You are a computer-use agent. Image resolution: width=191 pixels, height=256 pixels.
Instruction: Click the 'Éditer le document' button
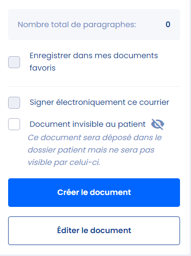pyautogui.click(x=94, y=231)
